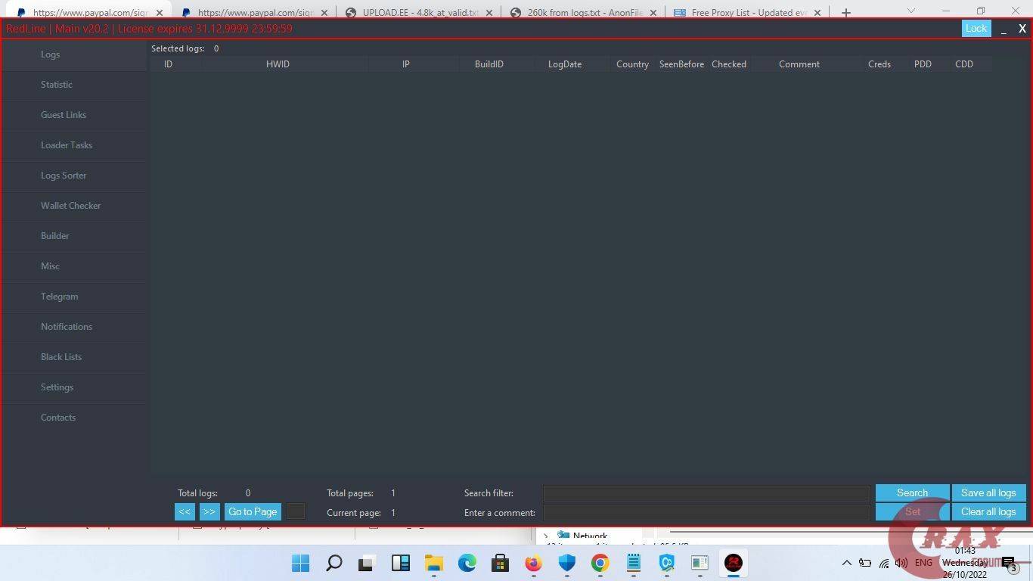The image size is (1033, 581).
Task: Open the Misc section
Action: 74,266
